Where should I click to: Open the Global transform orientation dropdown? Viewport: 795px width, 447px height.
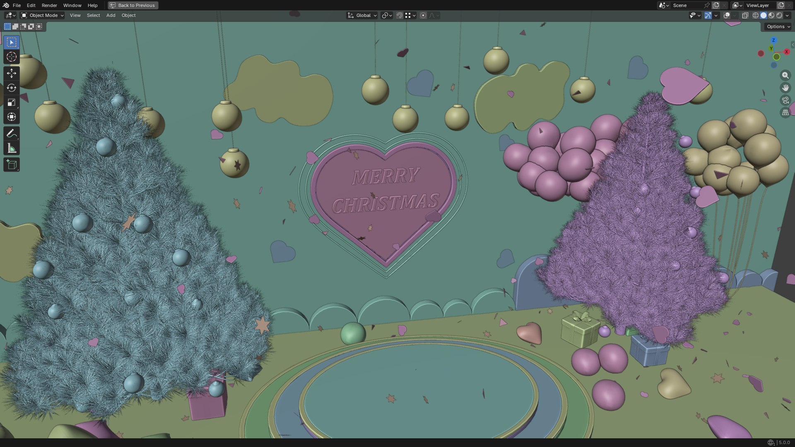[362, 15]
